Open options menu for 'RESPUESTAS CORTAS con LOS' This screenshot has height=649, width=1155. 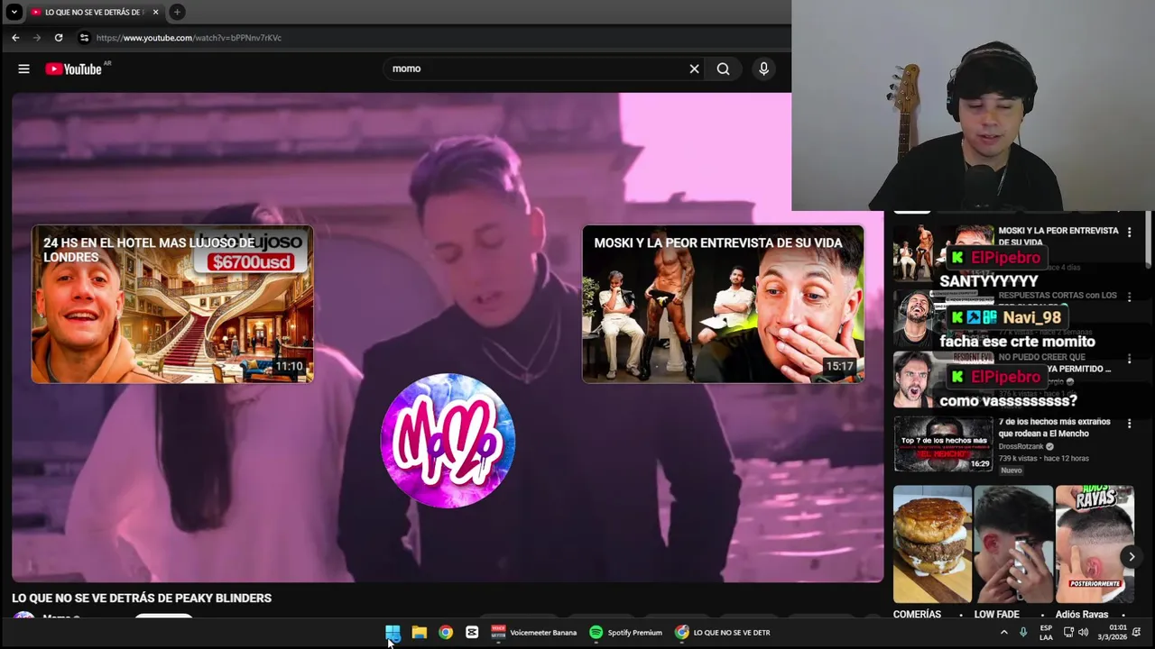[x=1129, y=296]
